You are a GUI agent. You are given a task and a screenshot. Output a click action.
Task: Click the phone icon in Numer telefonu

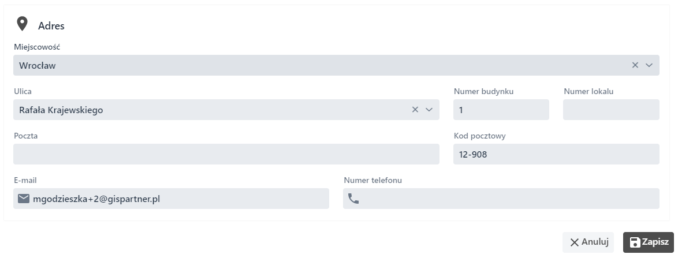point(353,199)
